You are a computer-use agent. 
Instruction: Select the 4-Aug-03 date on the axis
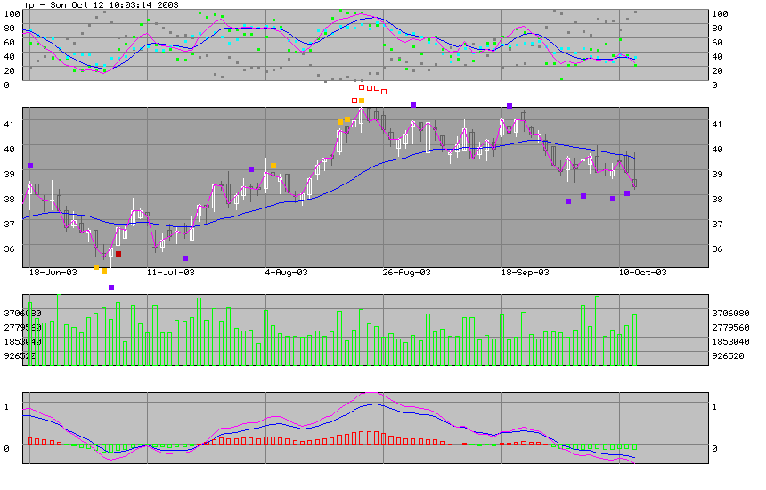tap(286, 272)
